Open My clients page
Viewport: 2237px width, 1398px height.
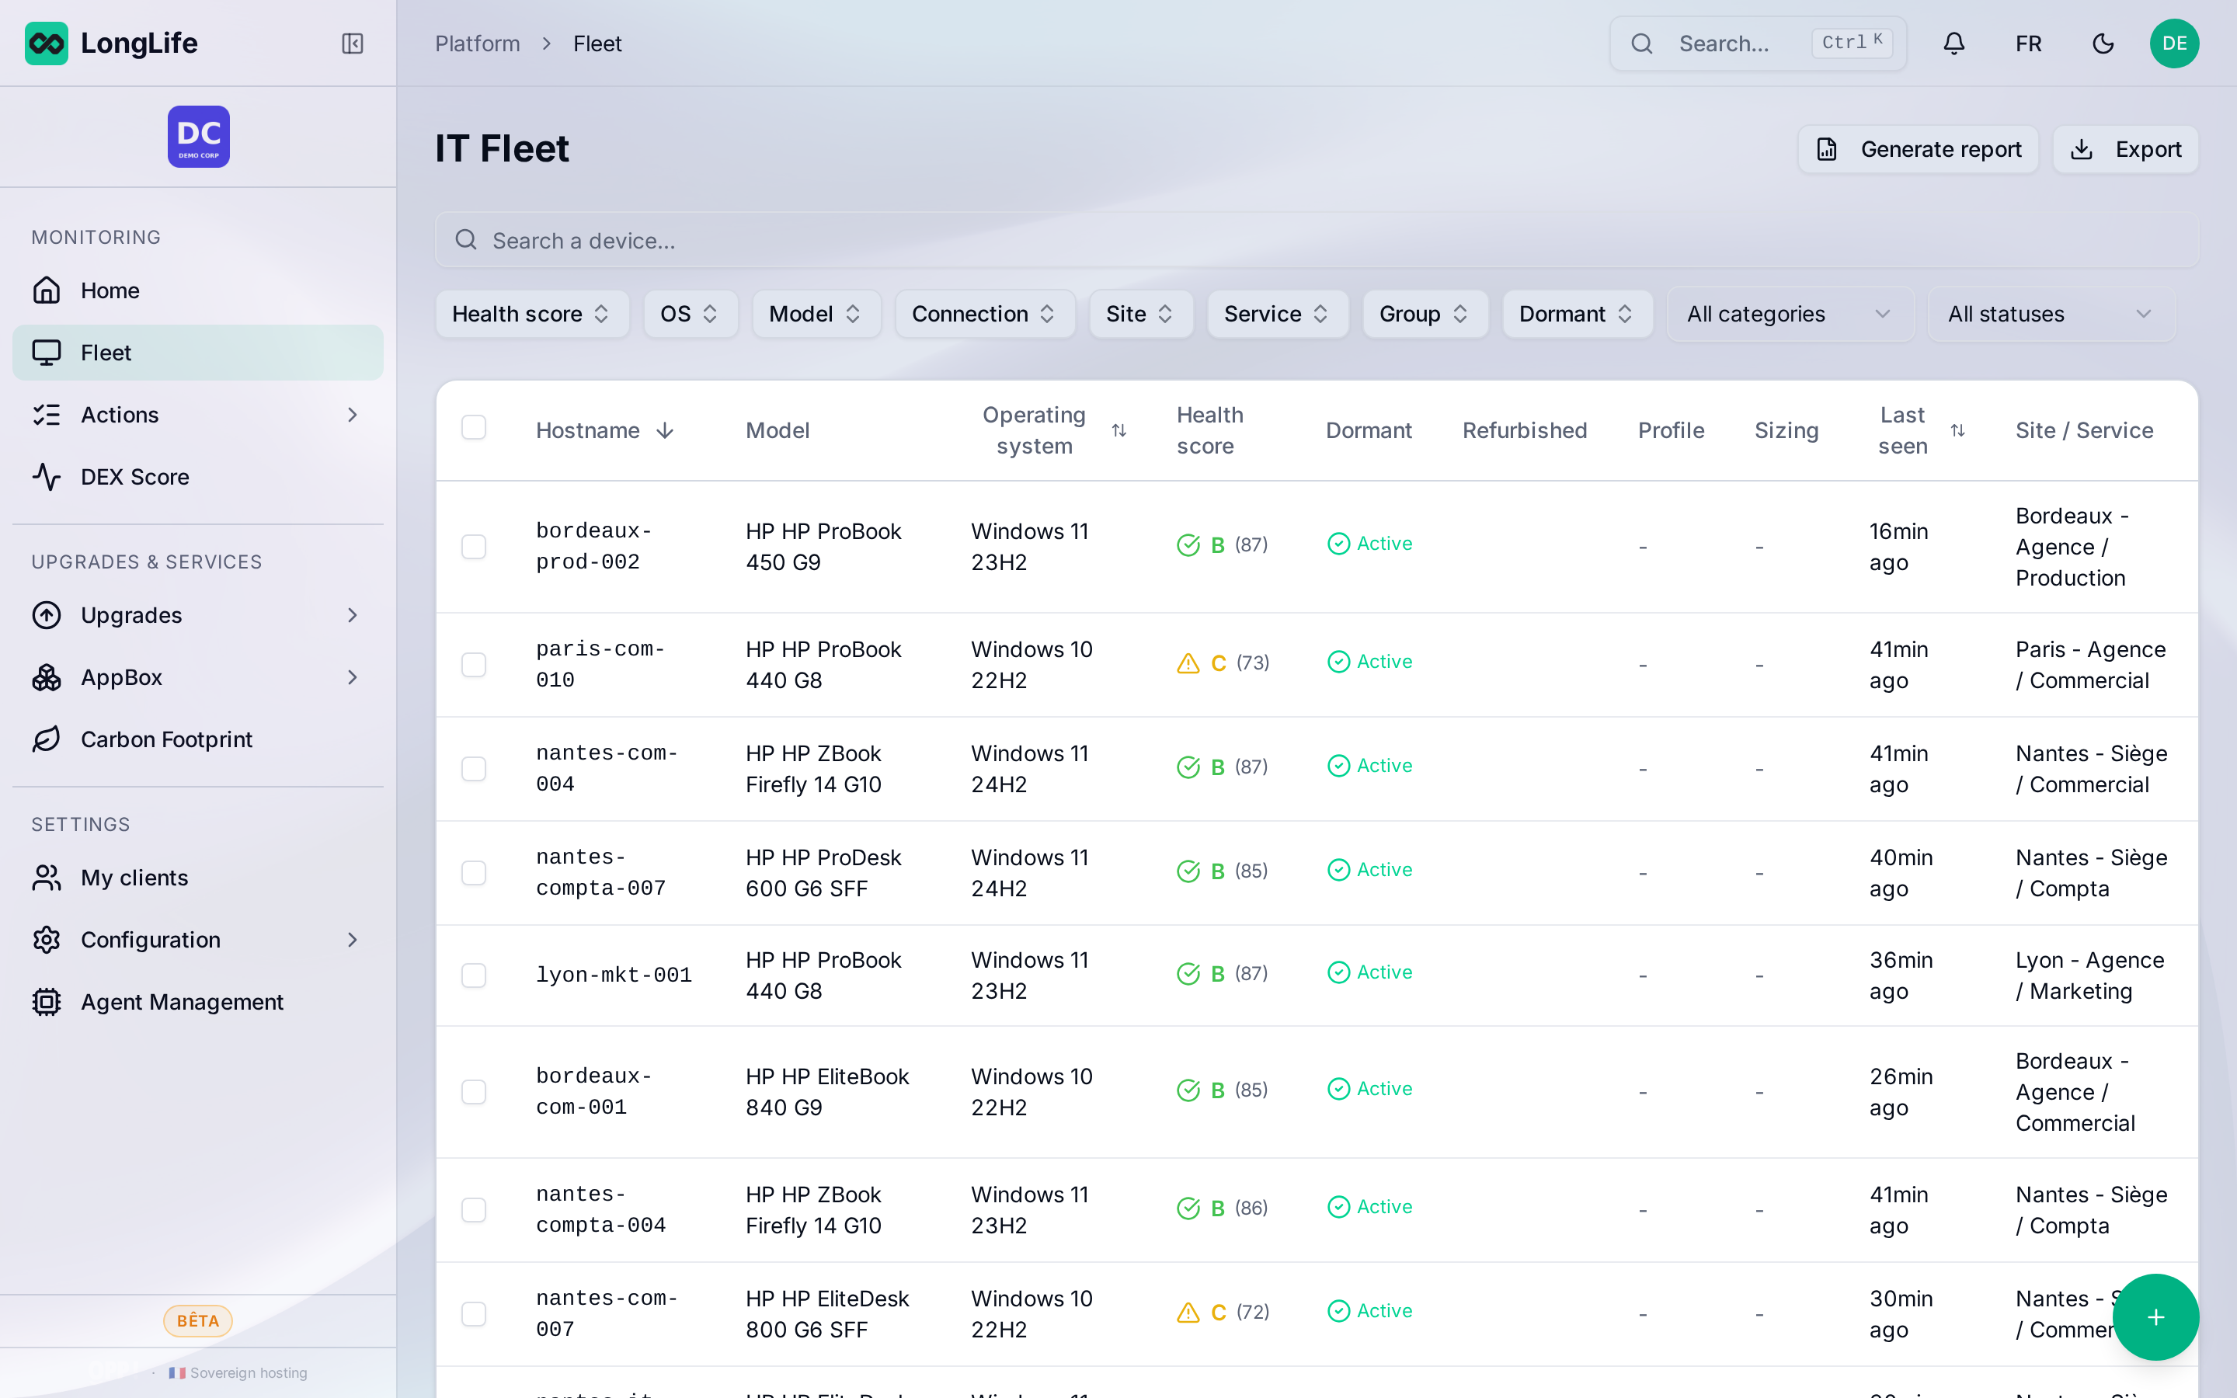tap(198, 878)
